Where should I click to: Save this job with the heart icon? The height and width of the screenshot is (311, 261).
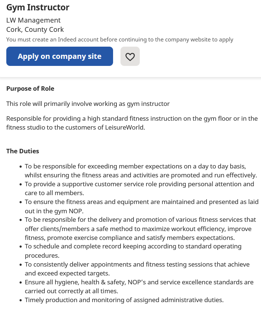click(130, 56)
